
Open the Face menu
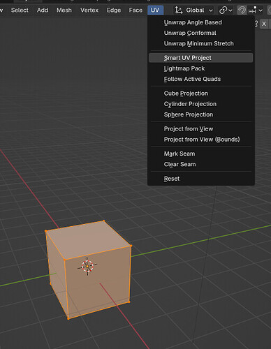135,10
